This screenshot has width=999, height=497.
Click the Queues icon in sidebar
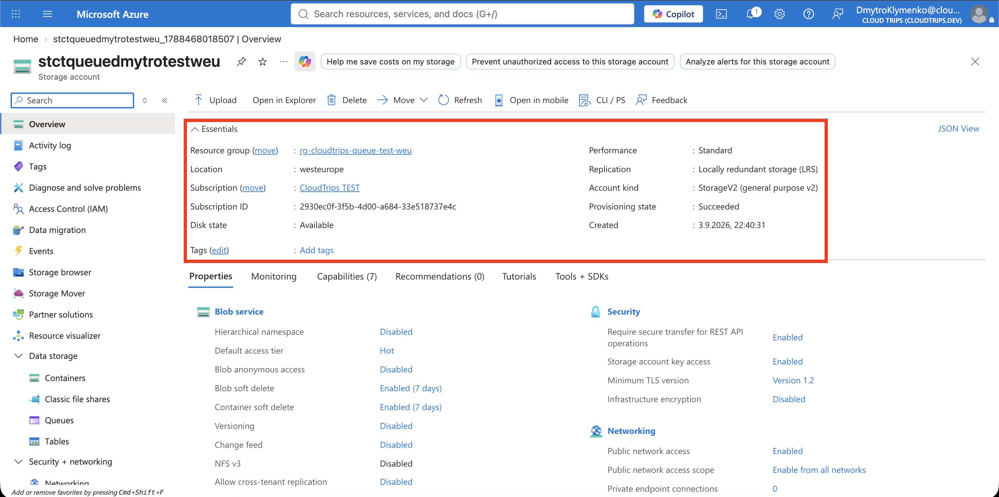pos(34,420)
